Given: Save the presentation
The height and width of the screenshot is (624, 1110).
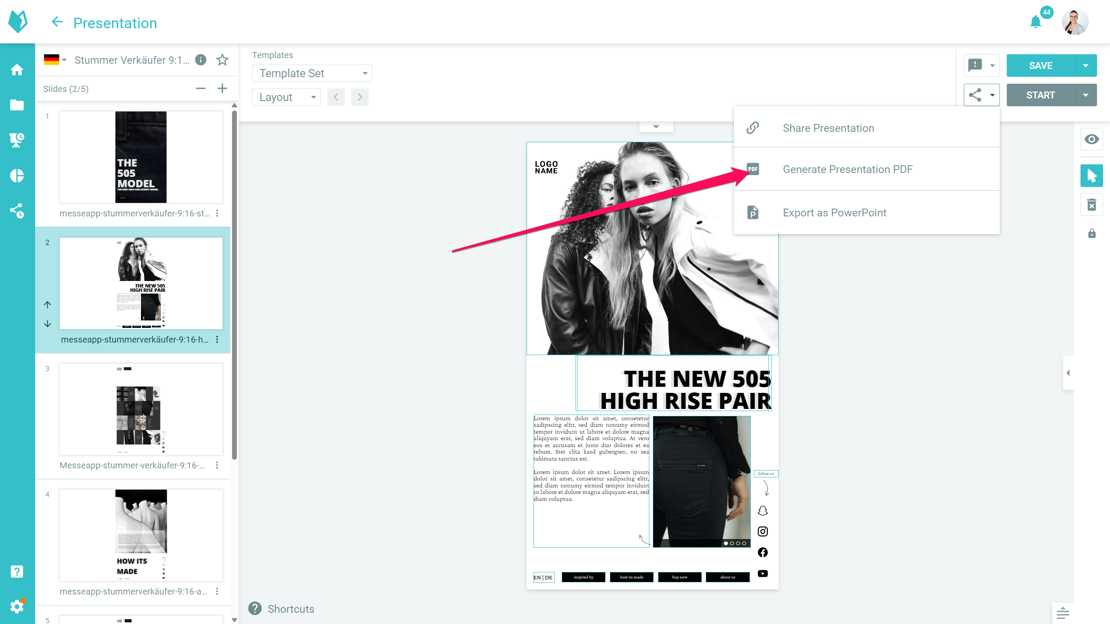Looking at the screenshot, I should [1041, 65].
